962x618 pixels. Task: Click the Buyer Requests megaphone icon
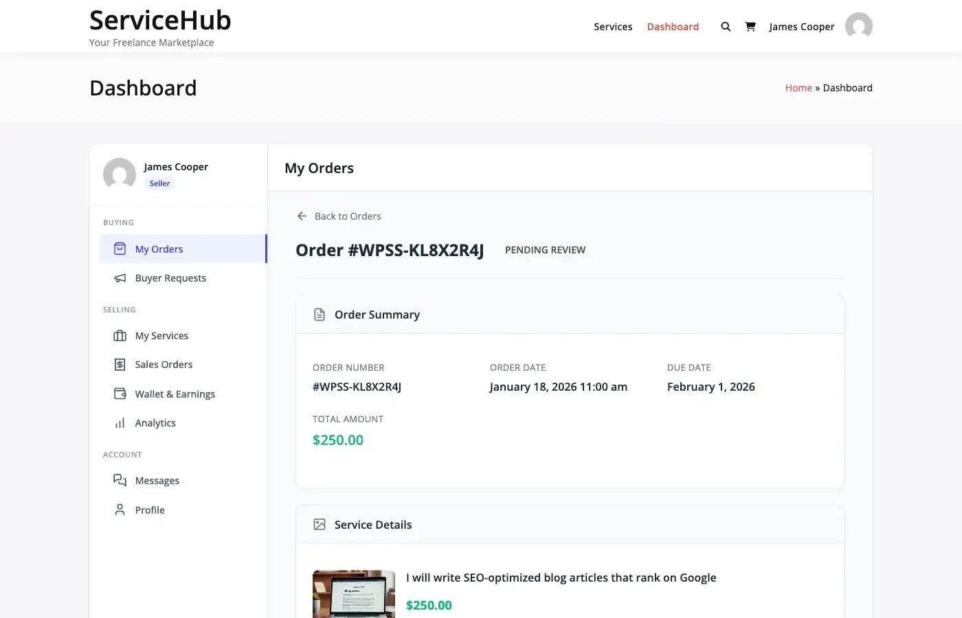120,277
